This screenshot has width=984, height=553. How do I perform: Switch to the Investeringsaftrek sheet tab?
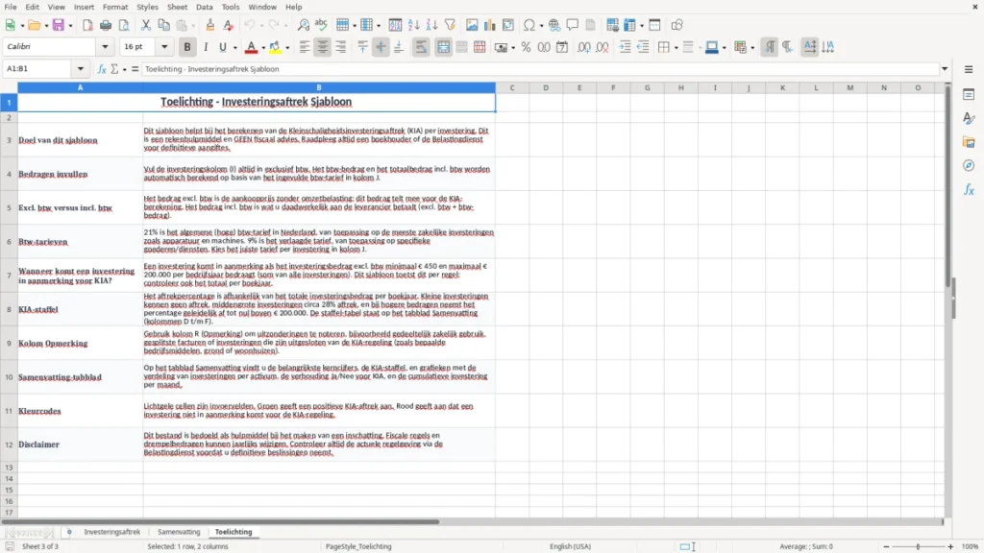pos(112,532)
